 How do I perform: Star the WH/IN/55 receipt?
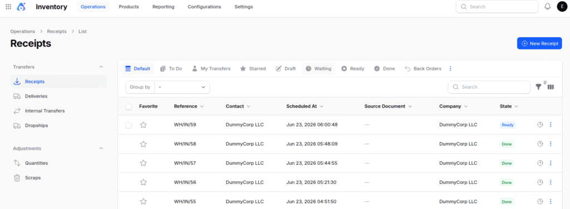click(143, 201)
